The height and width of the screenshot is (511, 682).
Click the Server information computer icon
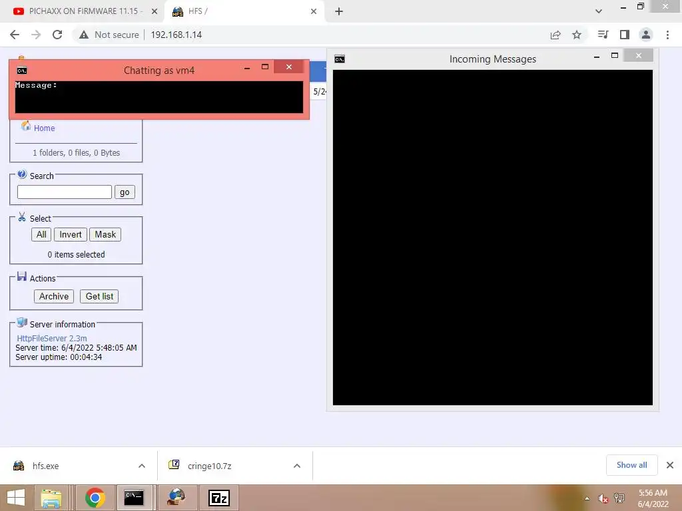tap(22, 323)
